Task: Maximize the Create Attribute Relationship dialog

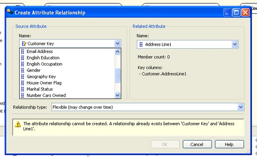Action: [236, 12]
